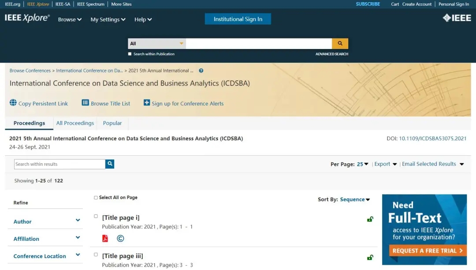Click the blue search within results button
The image size is (476, 270).
pyautogui.click(x=110, y=164)
